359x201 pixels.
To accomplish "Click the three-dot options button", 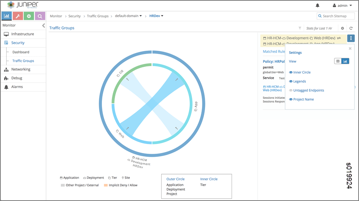I will coord(351,38).
